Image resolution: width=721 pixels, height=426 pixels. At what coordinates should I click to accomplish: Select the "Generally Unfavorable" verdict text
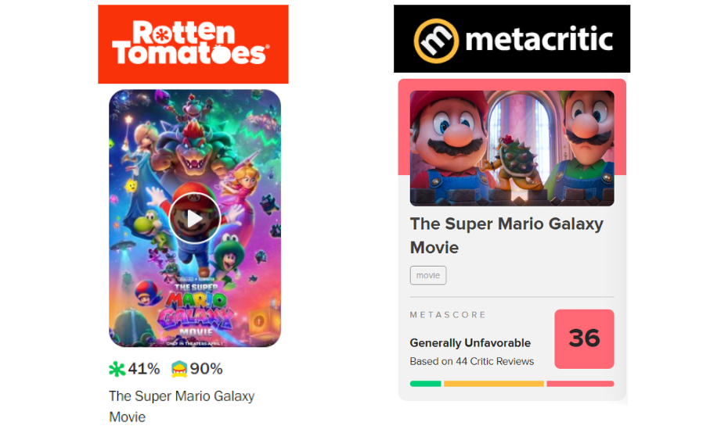click(470, 343)
